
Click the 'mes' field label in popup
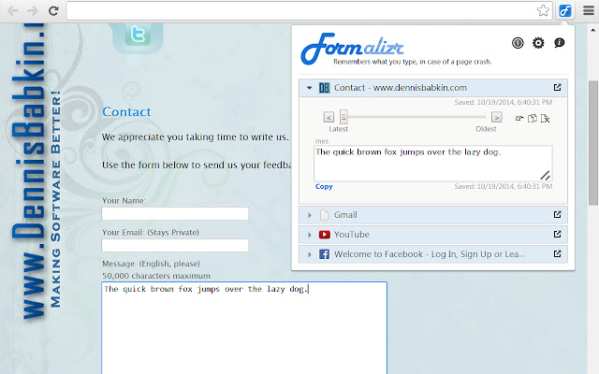click(322, 141)
